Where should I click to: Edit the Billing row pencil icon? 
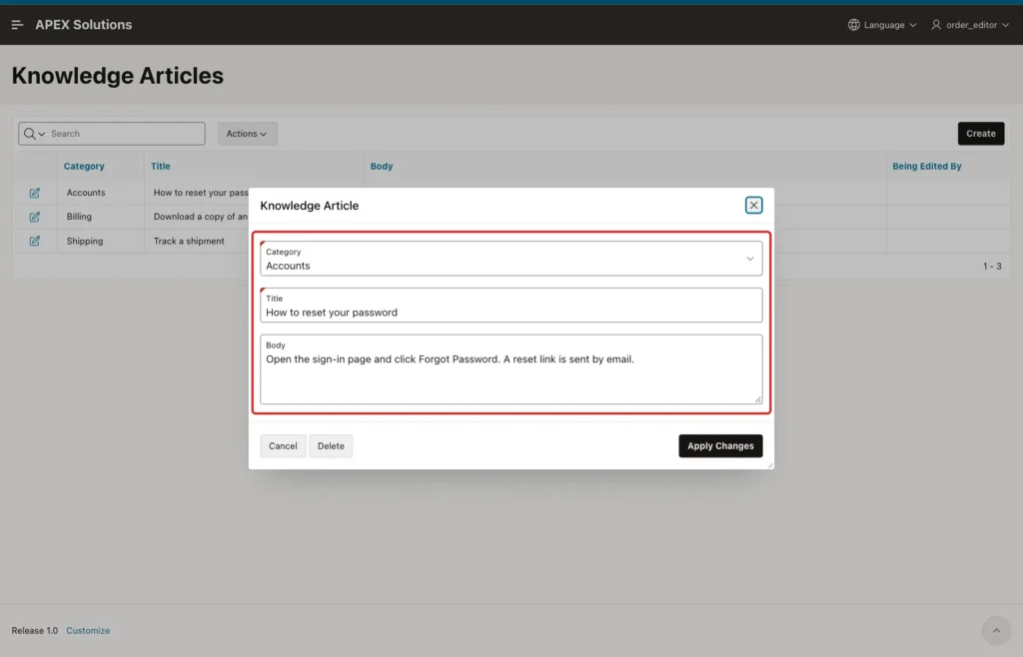(35, 217)
